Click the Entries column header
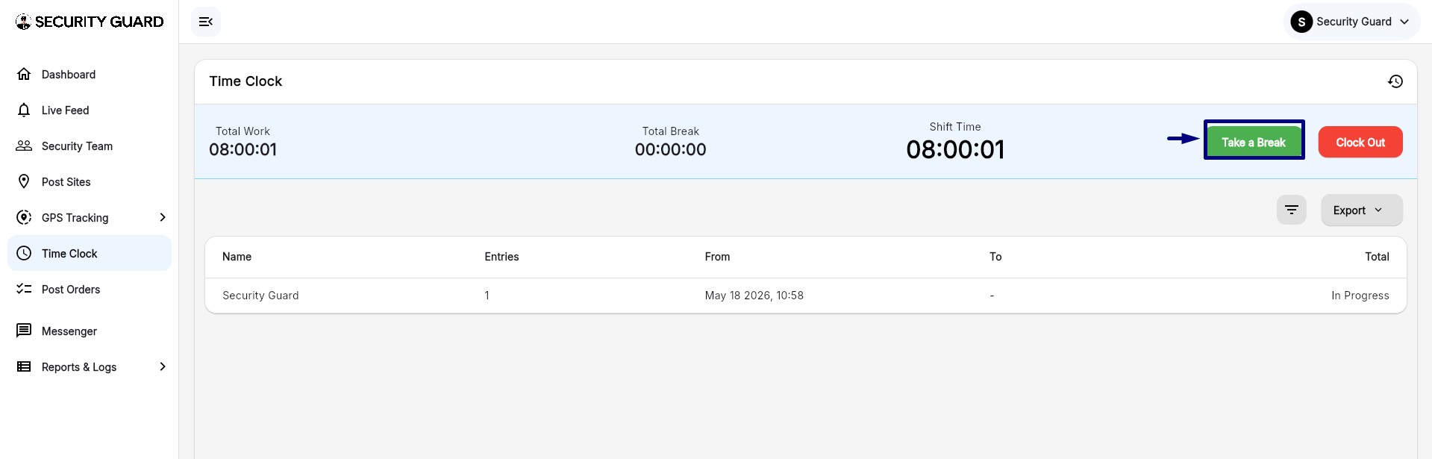 click(x=501, y=257)
